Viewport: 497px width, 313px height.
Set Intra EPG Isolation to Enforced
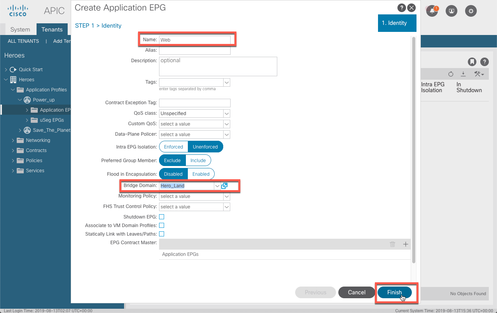pos(173,147)
